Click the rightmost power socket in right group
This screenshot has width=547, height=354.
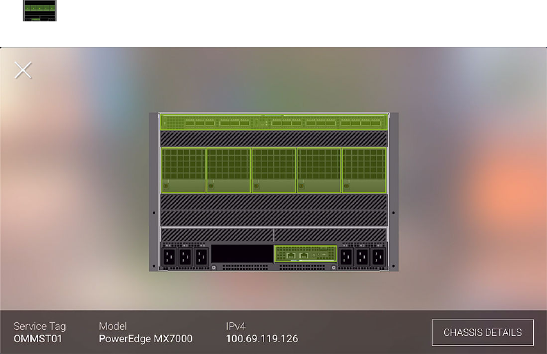point(378,258)
